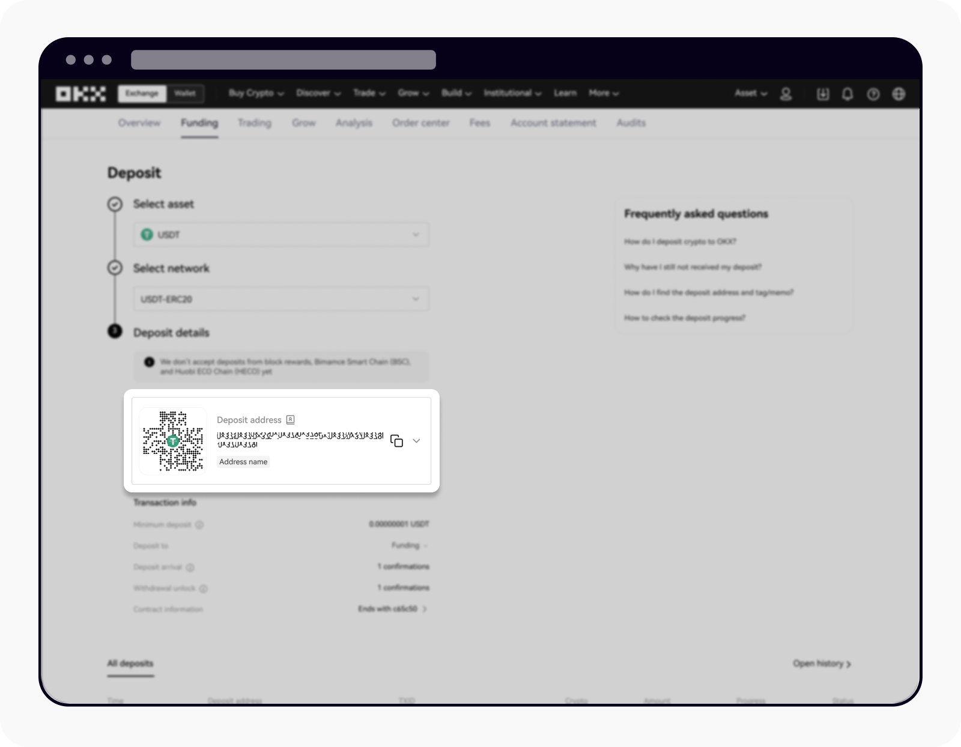The height and width of the screenshot is (747, 961).
Task: Open the Order center tab
Action: [421, 123]
